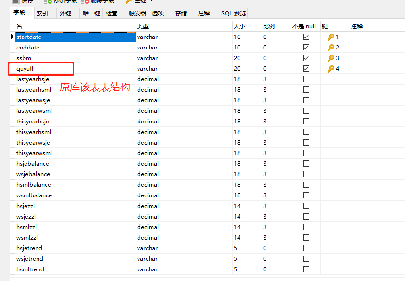Check not null for lastyearwsje

point(306,100)
